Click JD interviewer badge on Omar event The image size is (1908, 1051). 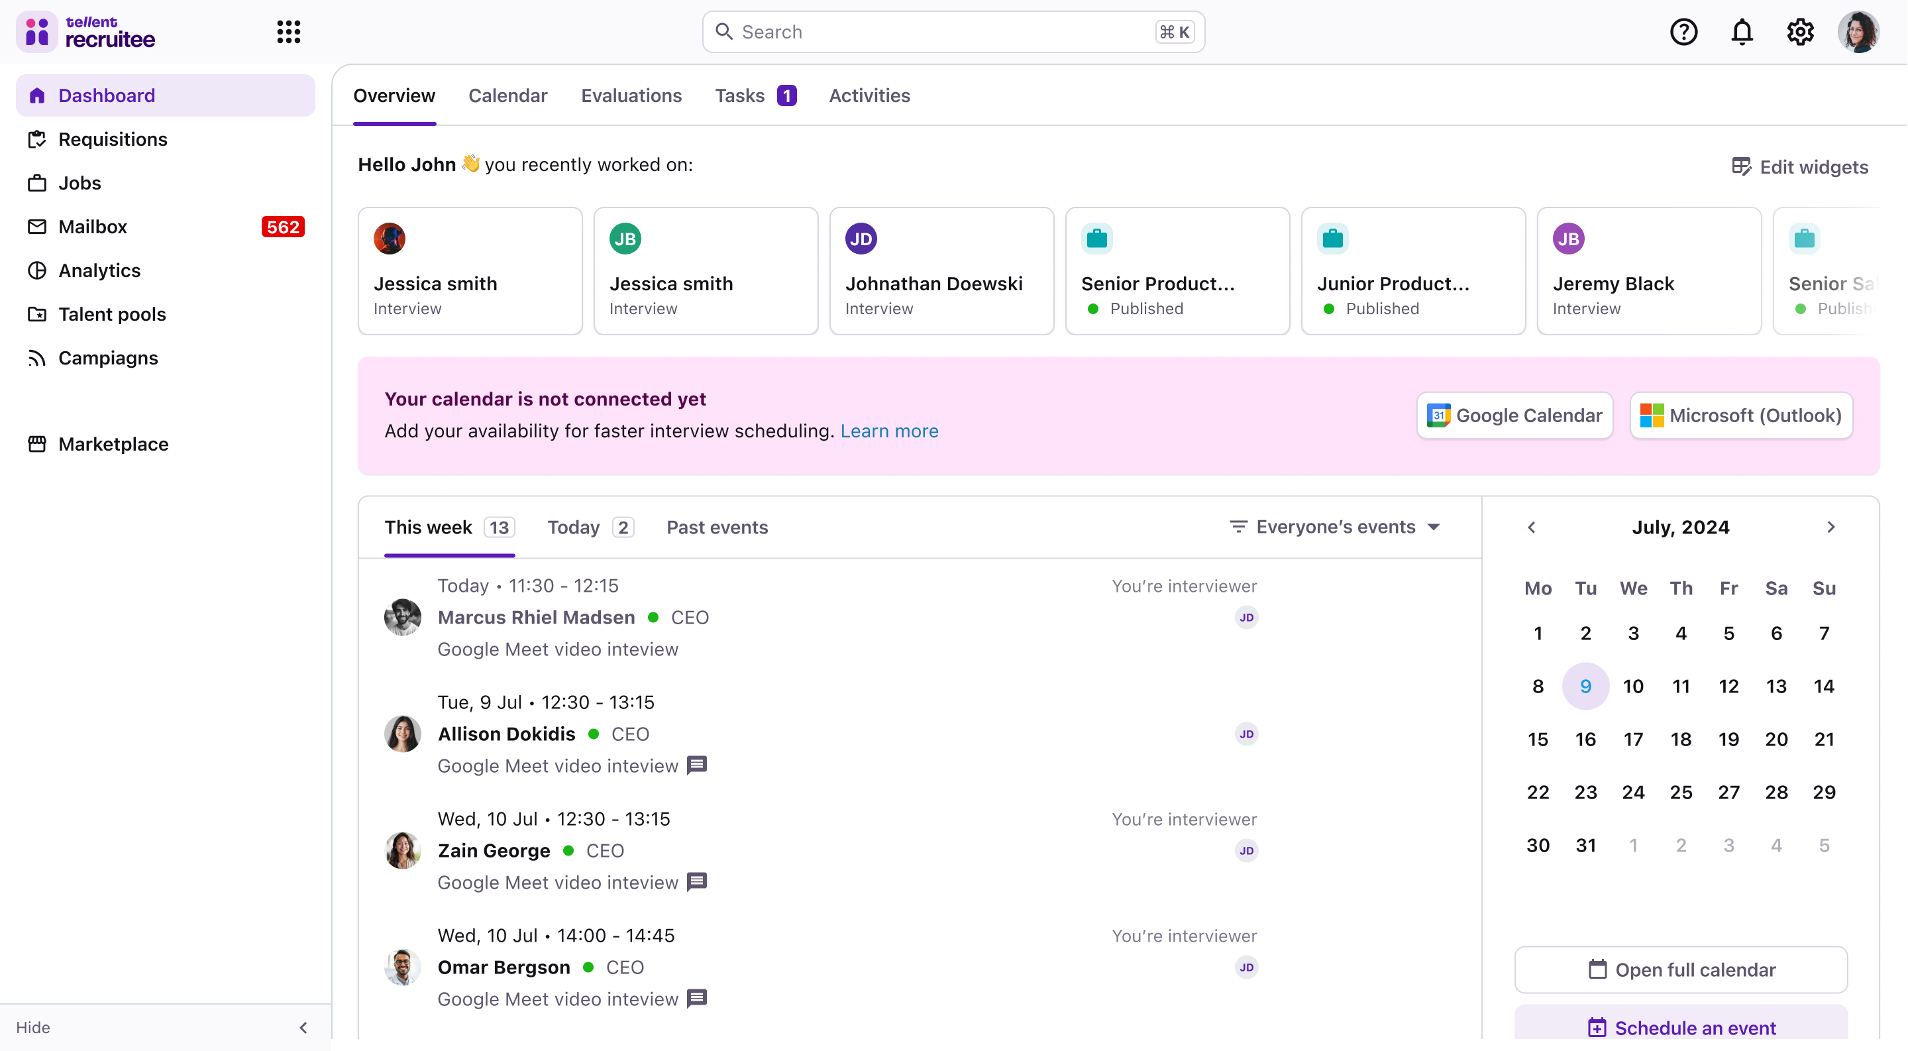coord(1247,968)
